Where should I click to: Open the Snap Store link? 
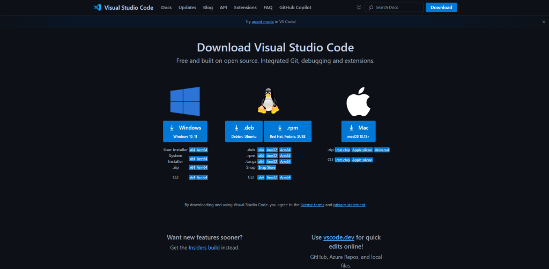(x=266, y=168)
